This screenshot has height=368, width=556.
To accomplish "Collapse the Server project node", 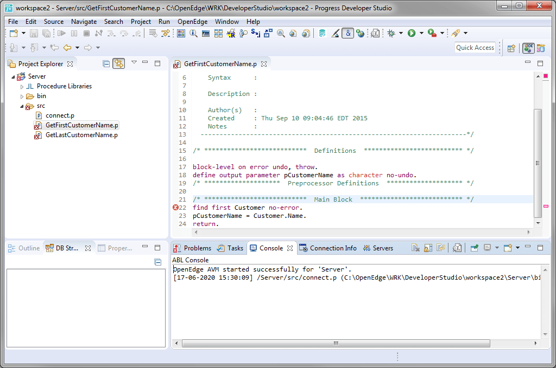I will click(13, 77).
